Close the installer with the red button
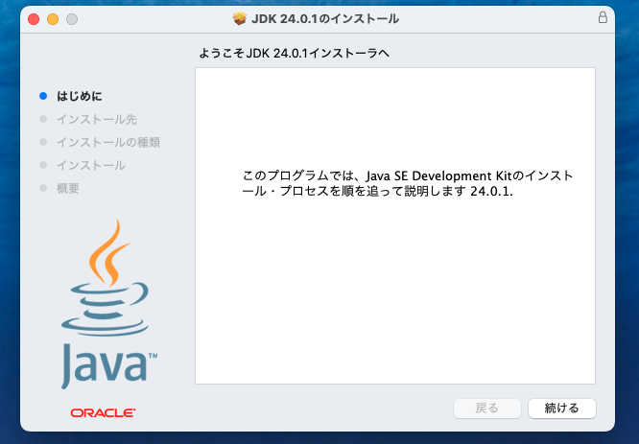 (x=34, y=19)
